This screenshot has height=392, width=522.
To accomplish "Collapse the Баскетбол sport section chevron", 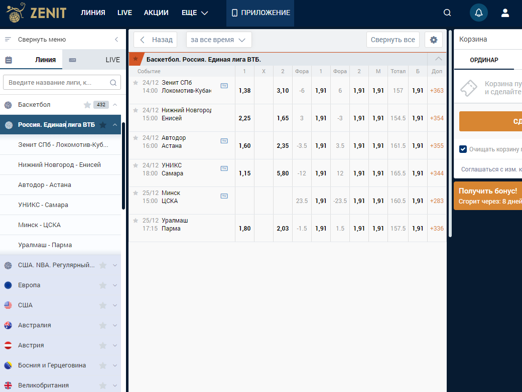I will pos(115,105).
